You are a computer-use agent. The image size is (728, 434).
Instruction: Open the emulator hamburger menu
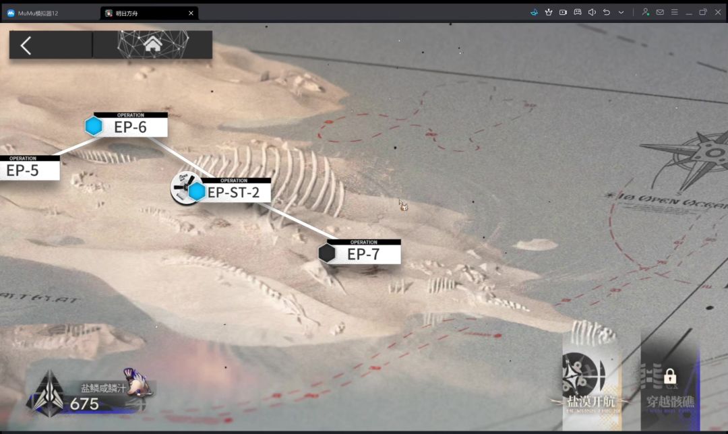(x=674, y=13)
